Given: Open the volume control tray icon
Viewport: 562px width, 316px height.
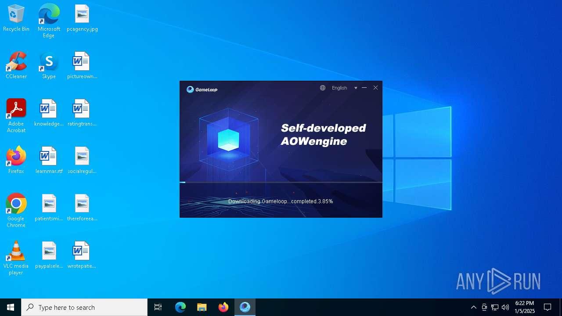Looking at the screenshot, I should tap(505, 307).
